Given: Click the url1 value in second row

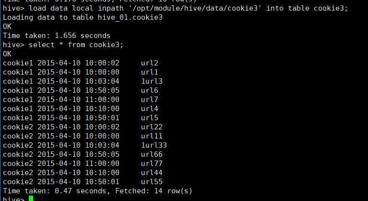Looking at the screenshot, I should (150, 72).
